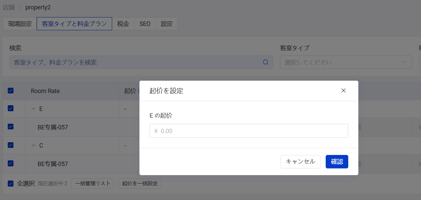Click the breadcrumb arrow after 店舗
This screenshot has height=200, width=421.
(20, 7)
